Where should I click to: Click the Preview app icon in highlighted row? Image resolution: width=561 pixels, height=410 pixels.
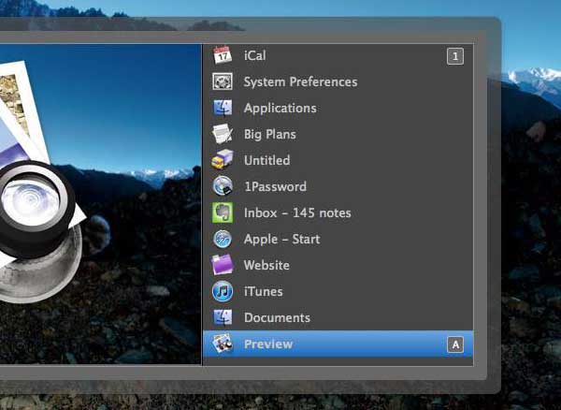coord(223,344)
